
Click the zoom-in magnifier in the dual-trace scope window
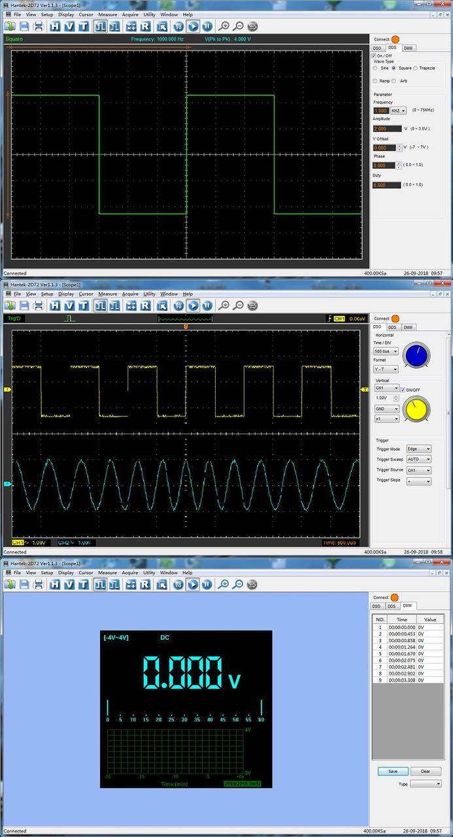(224, 305)
